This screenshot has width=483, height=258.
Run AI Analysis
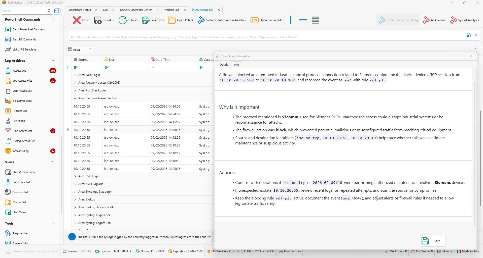coord(434,20)
